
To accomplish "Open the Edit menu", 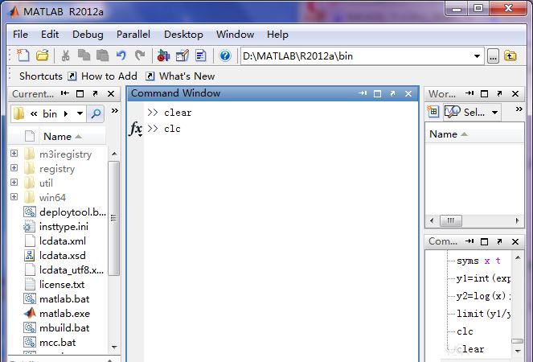I will tap(50, 35).
